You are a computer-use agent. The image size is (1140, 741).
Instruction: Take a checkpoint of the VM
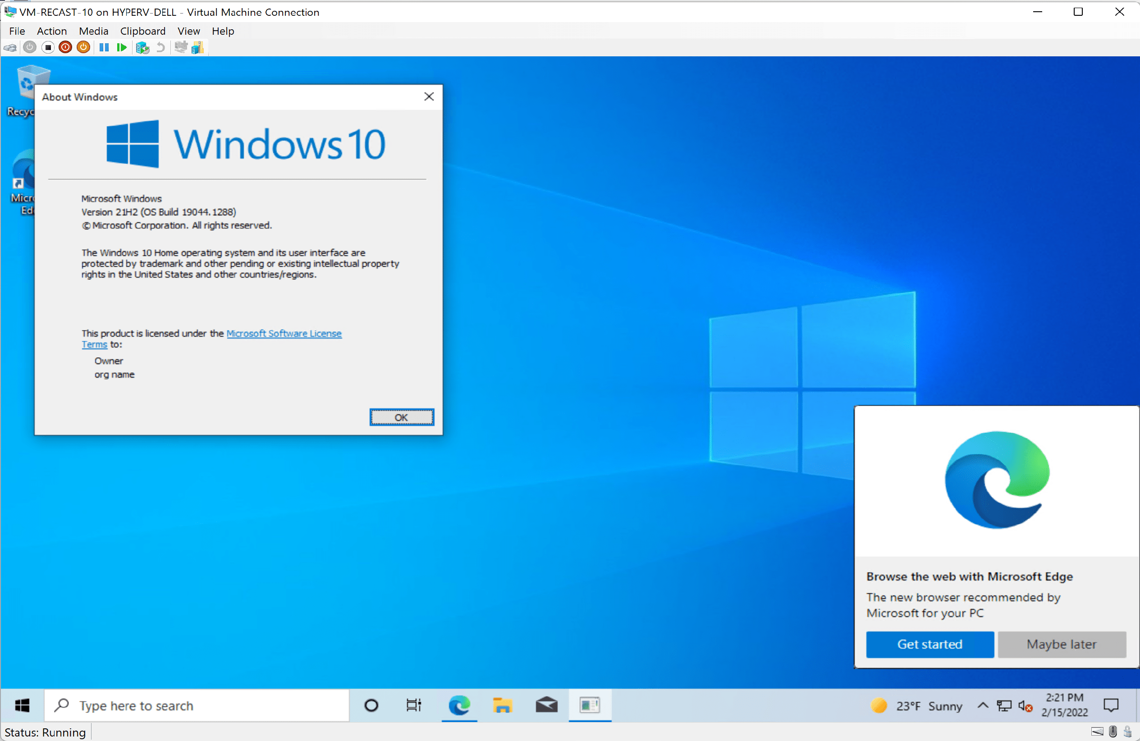(x=142, y=47)
